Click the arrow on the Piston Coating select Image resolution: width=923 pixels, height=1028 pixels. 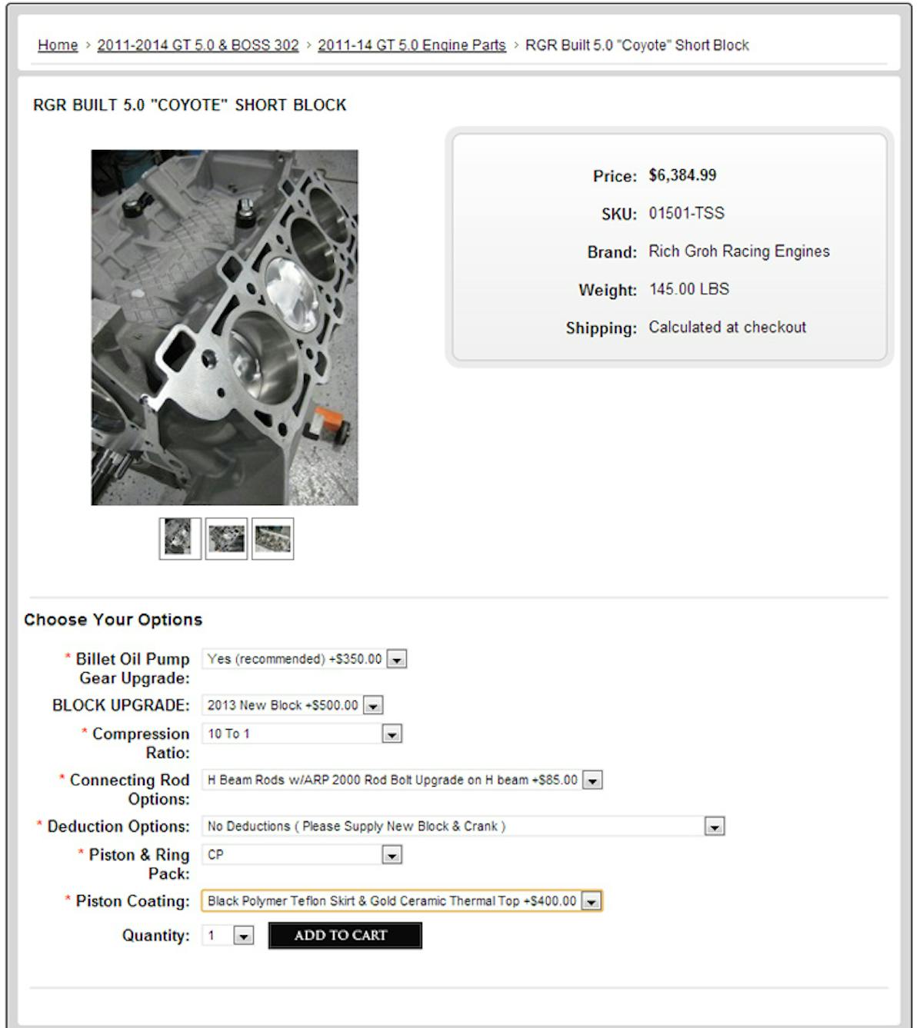click(x=591, y=901)
